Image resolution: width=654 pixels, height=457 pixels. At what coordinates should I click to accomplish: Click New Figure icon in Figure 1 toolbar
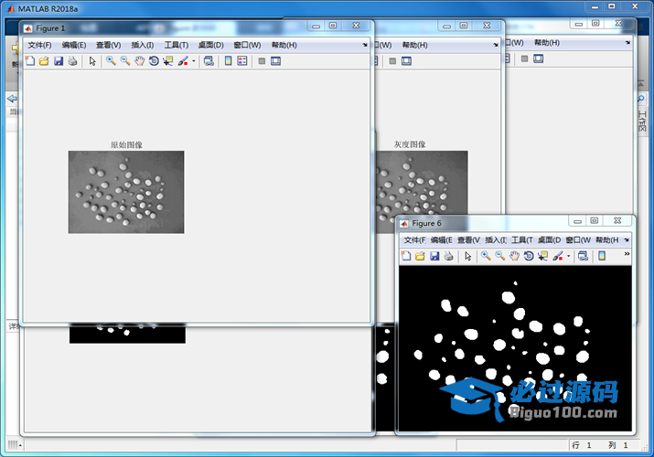[30, 61]
